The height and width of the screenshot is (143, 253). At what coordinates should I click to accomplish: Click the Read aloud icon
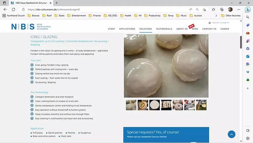click(x=191, y=9)
